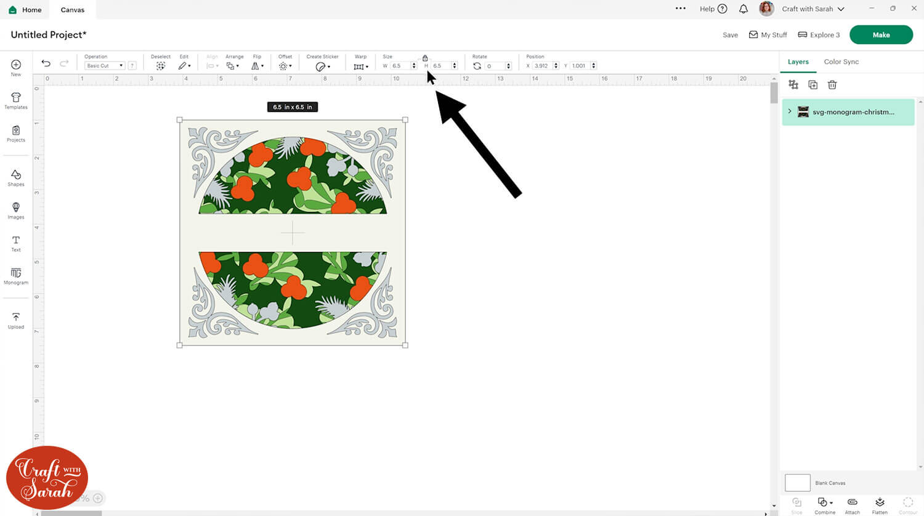Select the svg-monogram-christm layer row
The height and width of the screenshot is (516, 924).
click(x=848, y=112)
